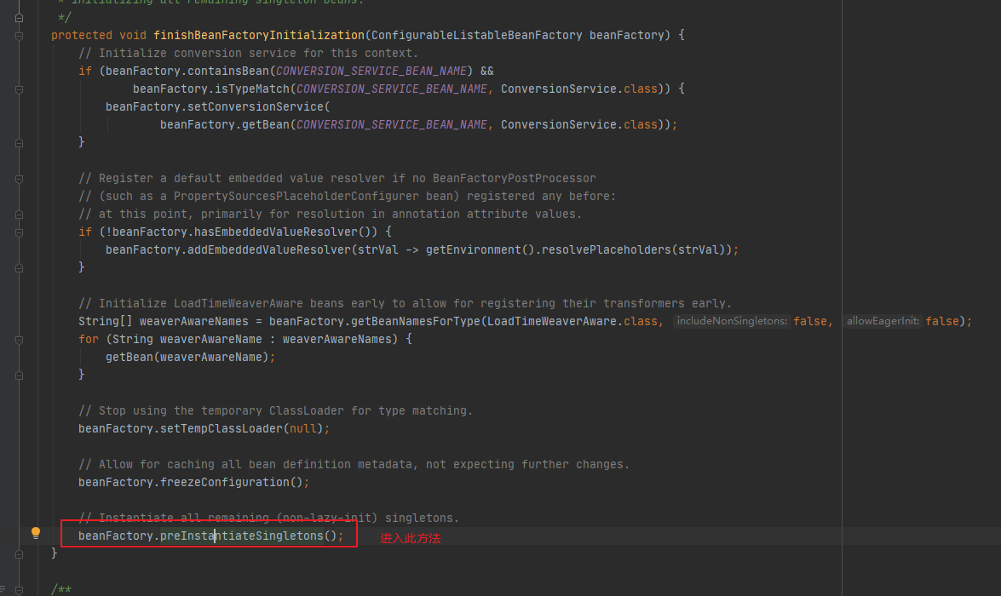Collapse the Javadoc '/**' fold marker at the bottom
This screenshot has width=1001, height=596.
[19, 590]
